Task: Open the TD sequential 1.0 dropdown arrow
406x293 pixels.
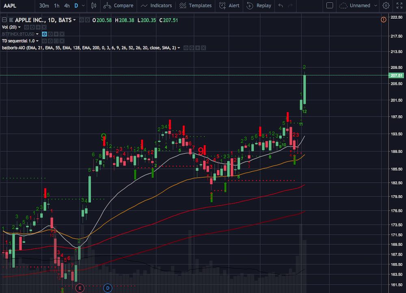Action: tap(37, 41)
